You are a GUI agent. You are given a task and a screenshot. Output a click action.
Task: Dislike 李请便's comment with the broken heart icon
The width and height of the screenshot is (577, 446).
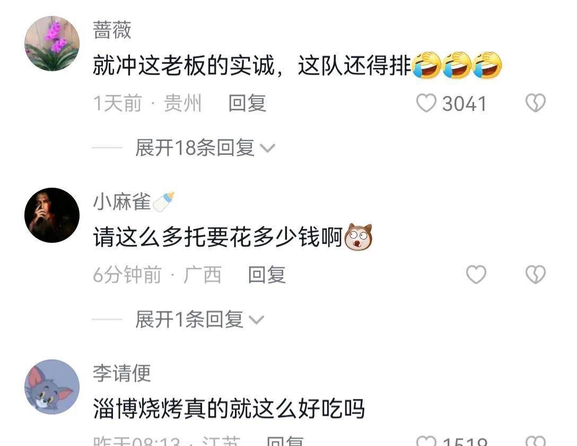[x=536, y=441]
